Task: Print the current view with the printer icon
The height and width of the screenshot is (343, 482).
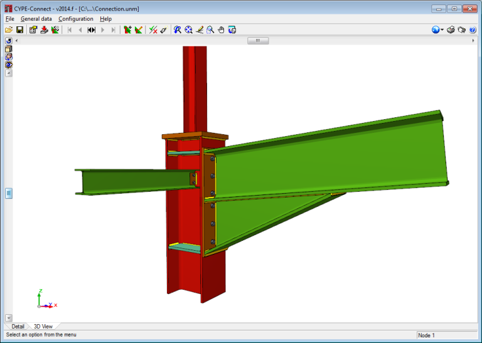Action: point(451,30)
